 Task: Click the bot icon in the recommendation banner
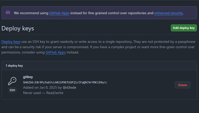pos(8,13)
